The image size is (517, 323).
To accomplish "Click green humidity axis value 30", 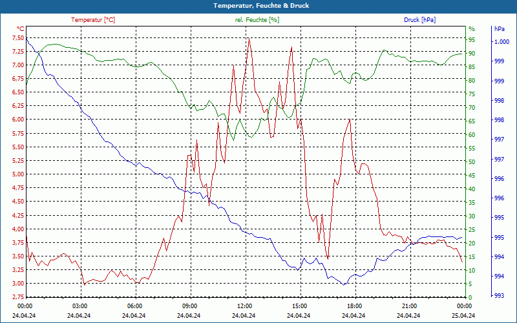I will point(472,216).
